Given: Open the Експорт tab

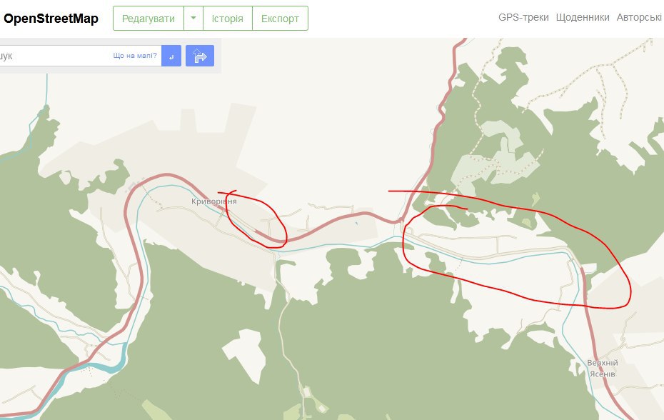Looking at the screenshot, I should coord(280,19).
